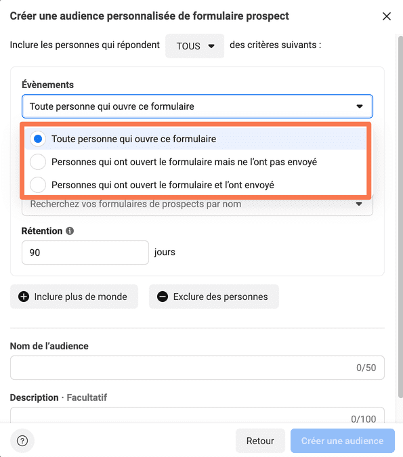Open the help question mark icon

click(22, 441)
